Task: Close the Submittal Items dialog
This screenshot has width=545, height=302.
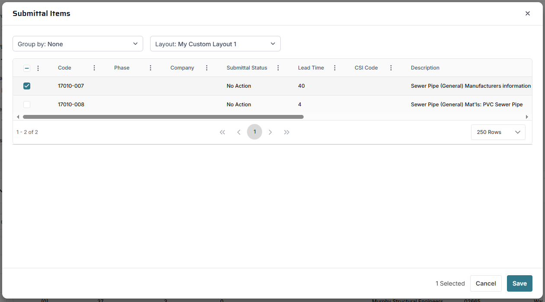Action: pos(527,13)
